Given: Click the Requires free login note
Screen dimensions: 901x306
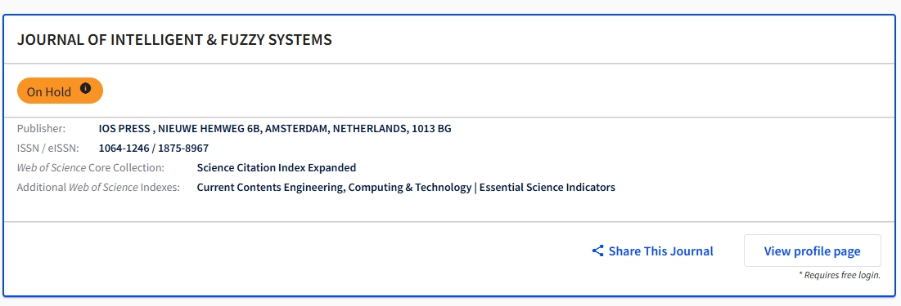Looking at the screenshot, I should 840,275.
